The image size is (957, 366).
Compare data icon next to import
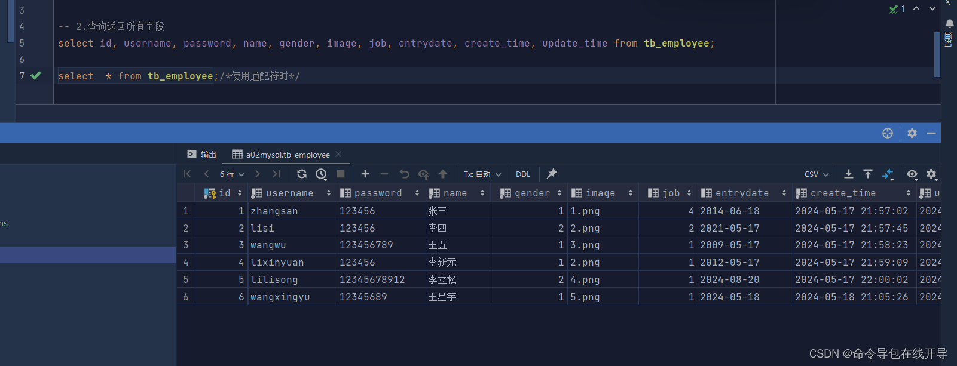(888, 174)
